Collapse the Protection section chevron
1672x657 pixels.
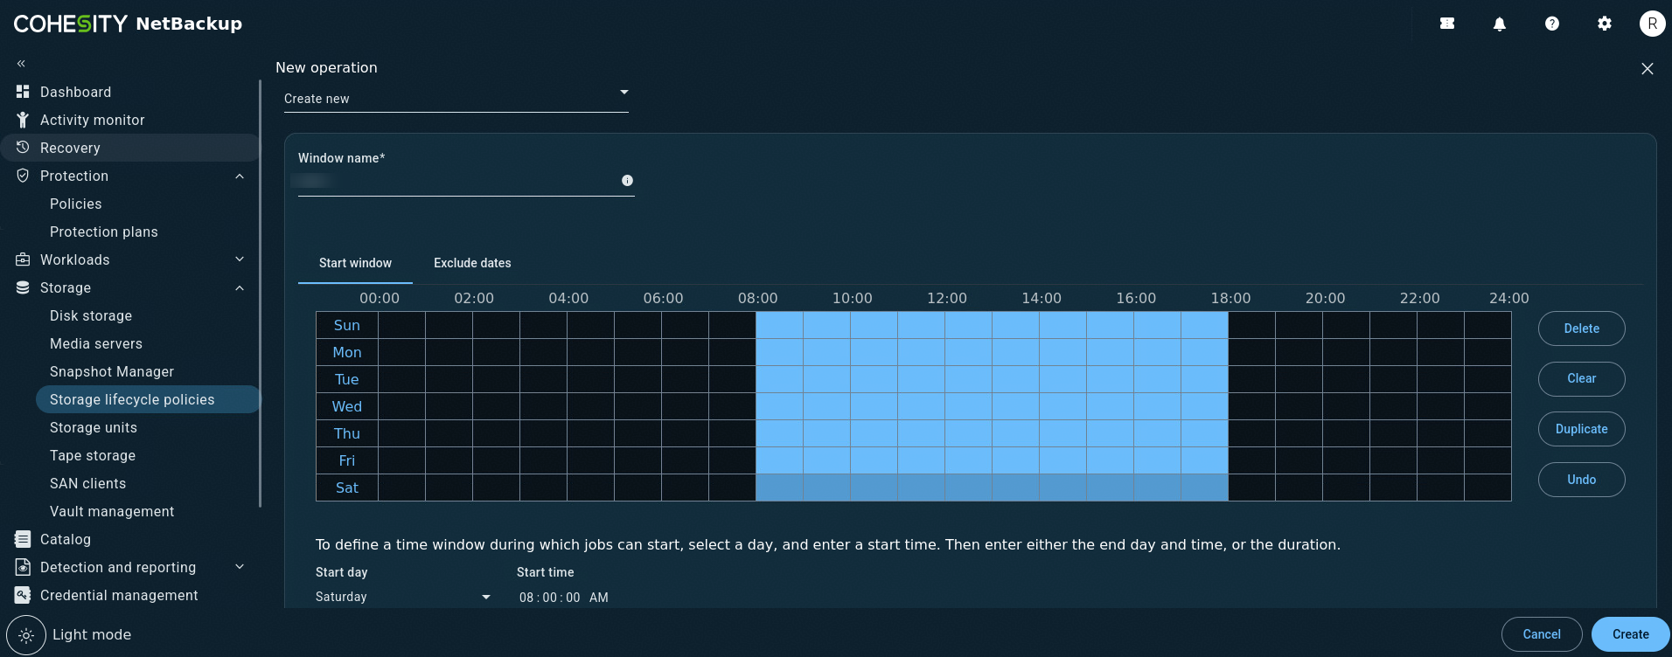click(x=240, y=176)
